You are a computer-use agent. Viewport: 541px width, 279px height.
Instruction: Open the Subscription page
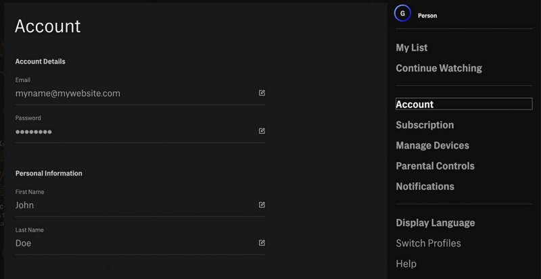425,125
